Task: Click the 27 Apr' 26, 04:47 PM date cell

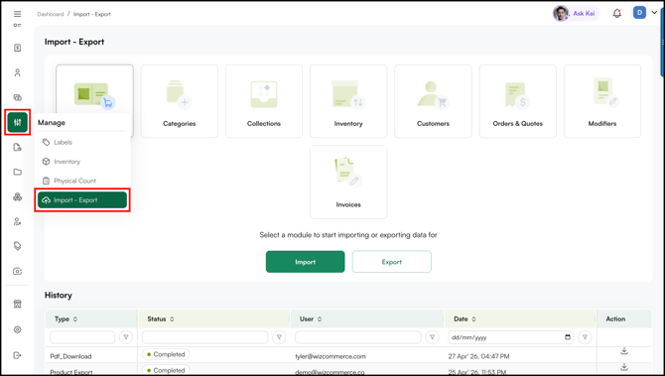Action: (x=477, y=356)
